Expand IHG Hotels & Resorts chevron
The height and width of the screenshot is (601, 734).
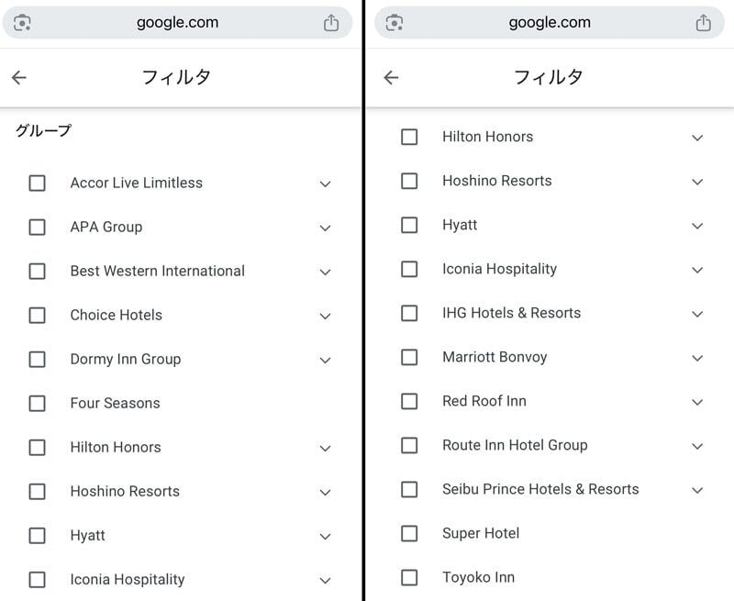pyautogui.click(x=697, y=314)
